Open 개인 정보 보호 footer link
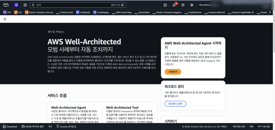The height and width of the screenshot is (130, 275). pyautogui.click(x=239, y=127)
